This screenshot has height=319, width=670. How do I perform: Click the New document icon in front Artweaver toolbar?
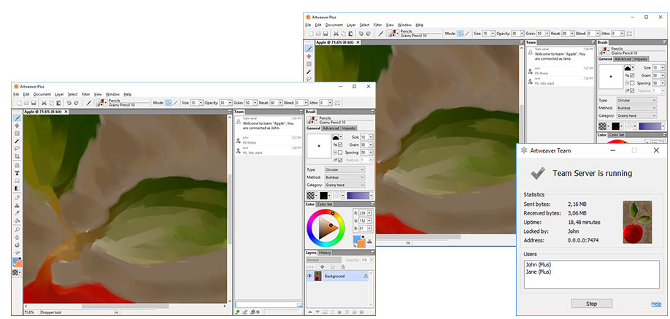(20, 103)
